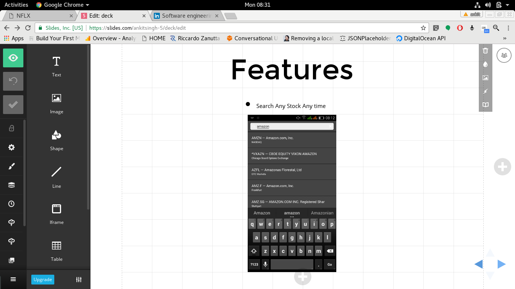Open Build Your First M bookmark
515x289 pixels.
point(54,38)
